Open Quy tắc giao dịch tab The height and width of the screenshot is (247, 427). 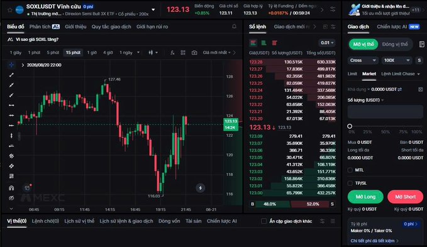click(111, 26)
